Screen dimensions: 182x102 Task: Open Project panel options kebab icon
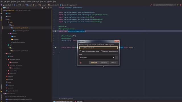point(48,8)
